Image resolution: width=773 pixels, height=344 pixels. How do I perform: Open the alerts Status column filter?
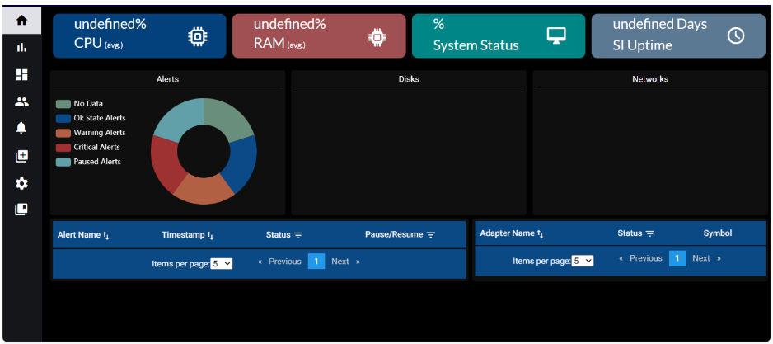(x=298, y=235)
